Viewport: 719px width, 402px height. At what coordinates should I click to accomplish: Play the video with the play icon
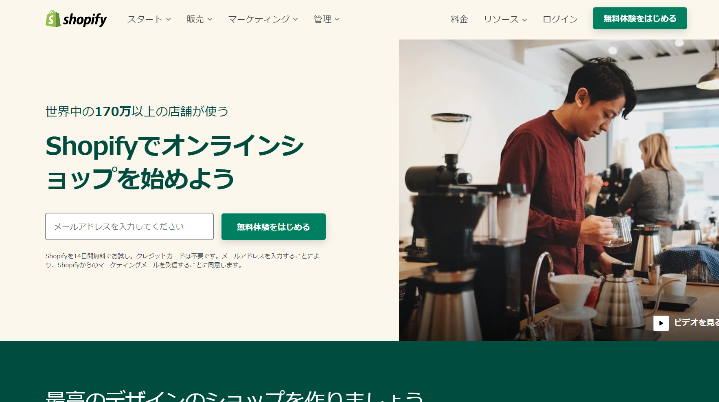point(661,323)
